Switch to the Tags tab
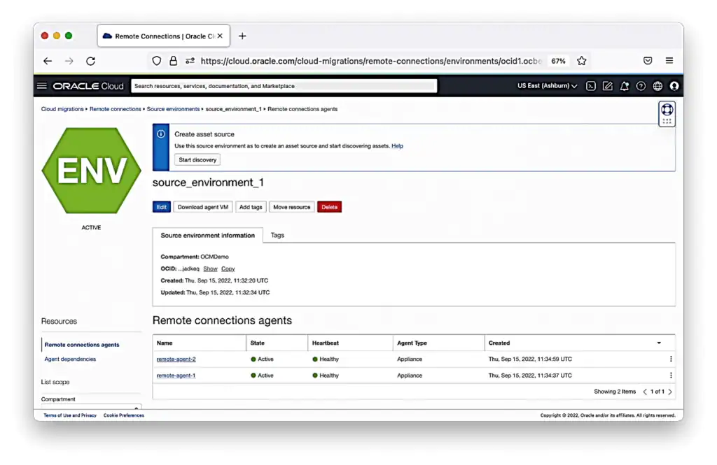The width and height of the screenshot is (717, 465). pyautogui.click(x=277, y=235)
